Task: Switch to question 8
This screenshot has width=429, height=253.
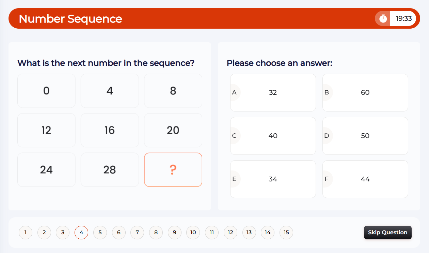Action: (156, 233)
